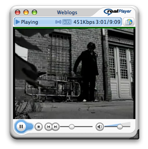Skip to the previous clip

point(49,127)
